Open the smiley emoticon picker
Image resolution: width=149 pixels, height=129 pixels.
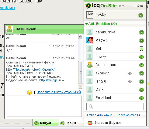click(29, 92)
